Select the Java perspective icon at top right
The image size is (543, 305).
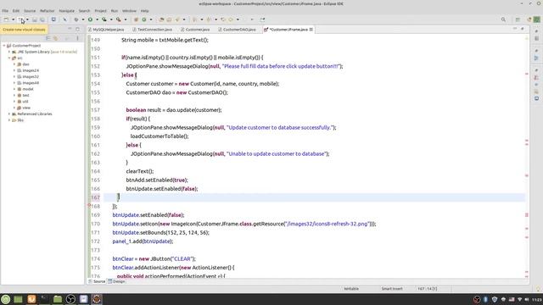536,19
